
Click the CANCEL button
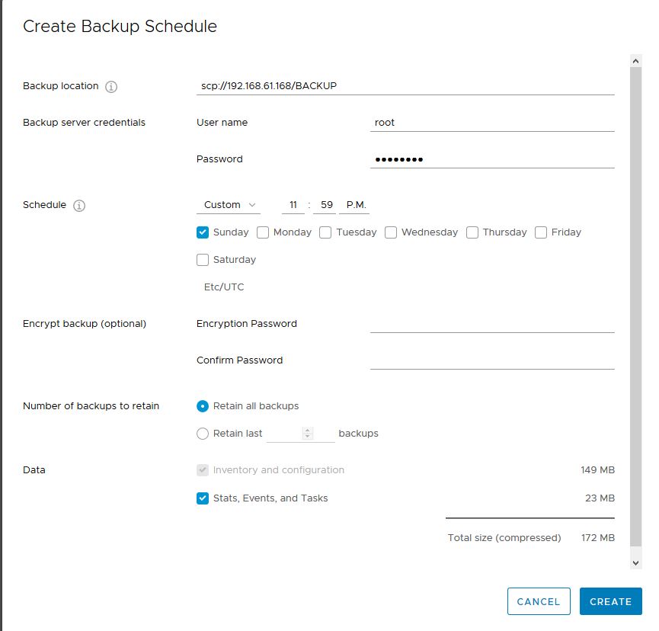coord(539,601)
